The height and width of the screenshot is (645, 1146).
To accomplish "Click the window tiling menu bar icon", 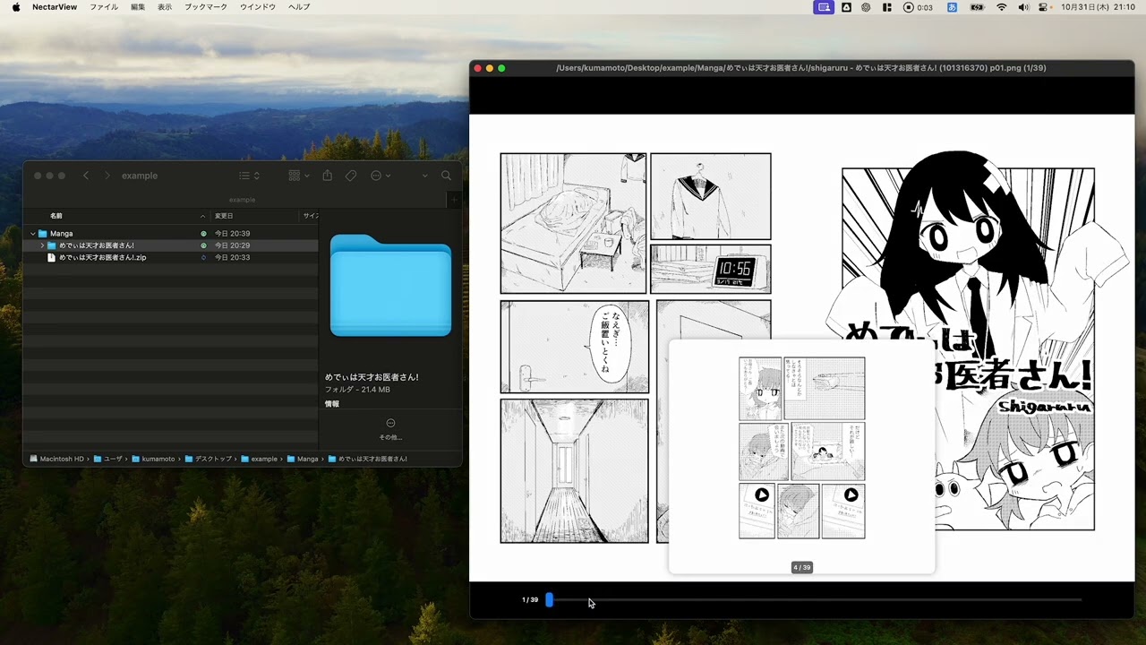I will point(887,7).
